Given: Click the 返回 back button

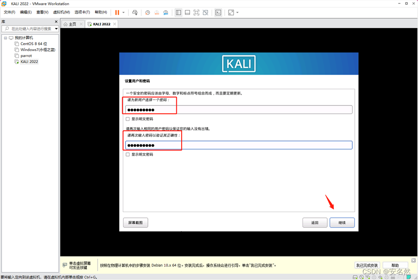Looking at the screenshot, I should 315,223.
